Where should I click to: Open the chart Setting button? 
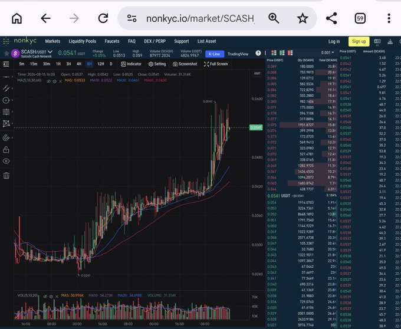tap(157, 64)
